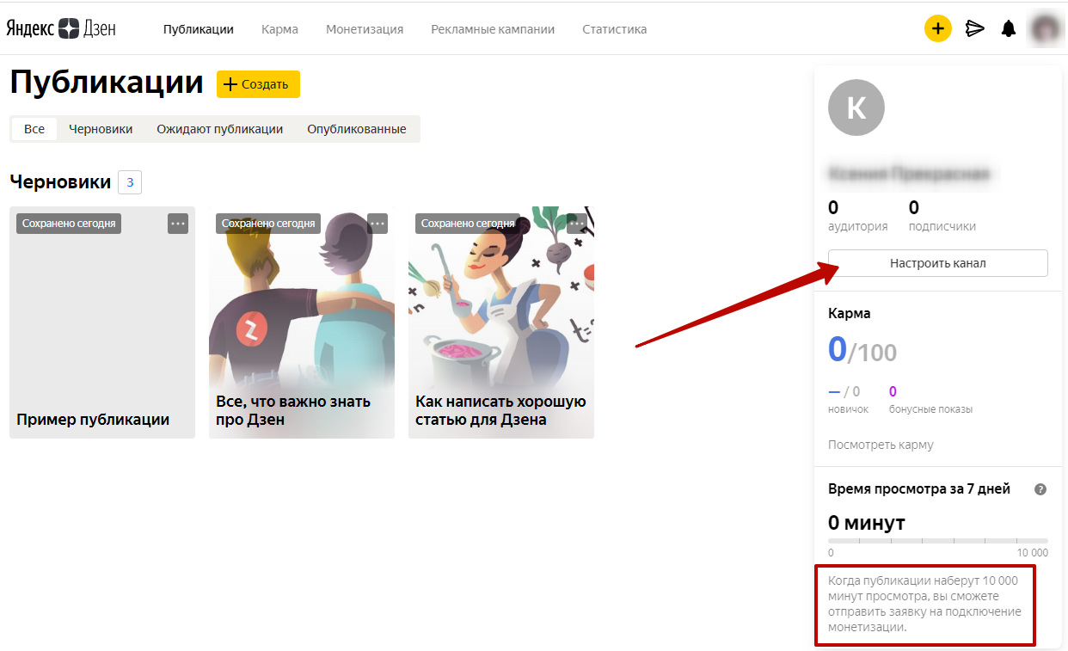Viewport: 1068px width, 651px height.
Task: Follow the 'Посмотреть карму' link
Action: [x=881, y=445]
